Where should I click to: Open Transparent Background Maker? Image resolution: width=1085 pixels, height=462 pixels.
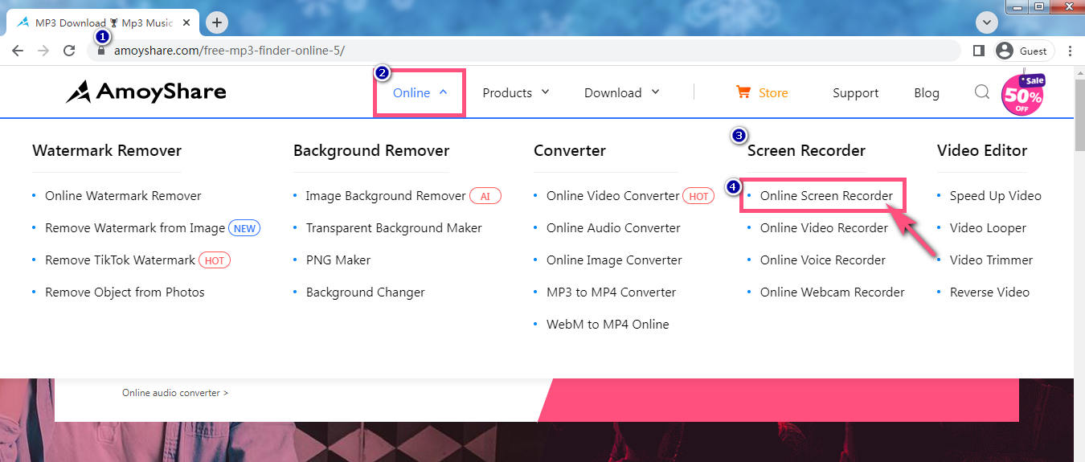(394, 227)
